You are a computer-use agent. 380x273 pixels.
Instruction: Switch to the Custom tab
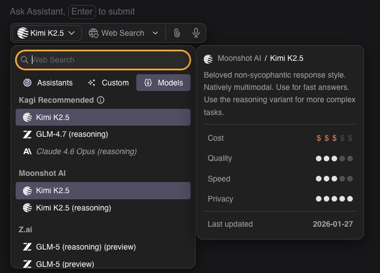pos(108,83)
